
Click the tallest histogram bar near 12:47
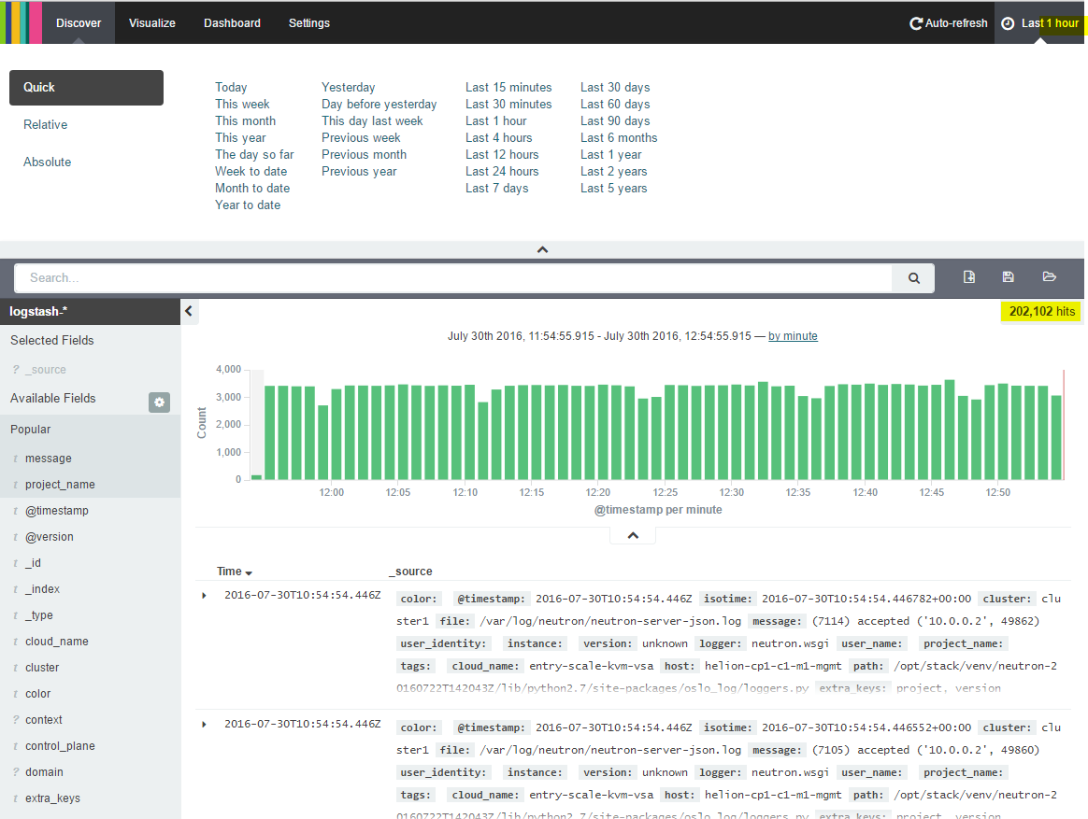(x=950, y=430)
